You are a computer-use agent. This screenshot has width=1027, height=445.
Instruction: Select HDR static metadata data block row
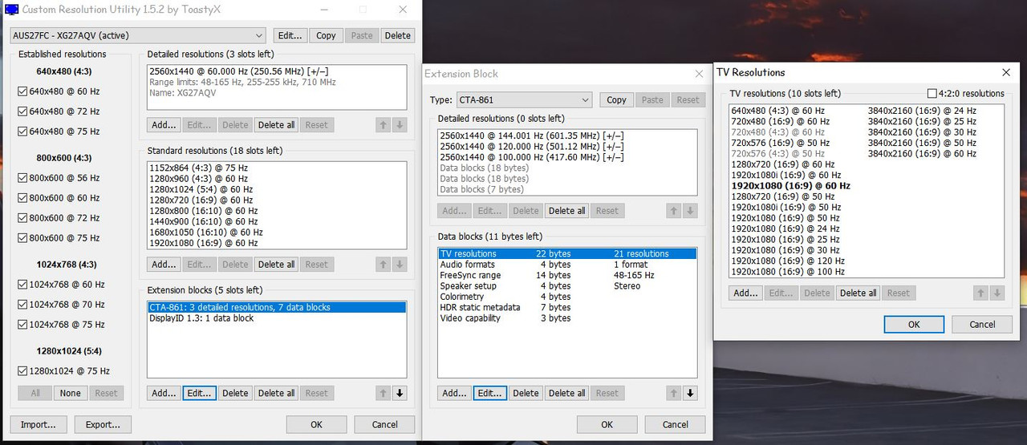click(567, 308)
